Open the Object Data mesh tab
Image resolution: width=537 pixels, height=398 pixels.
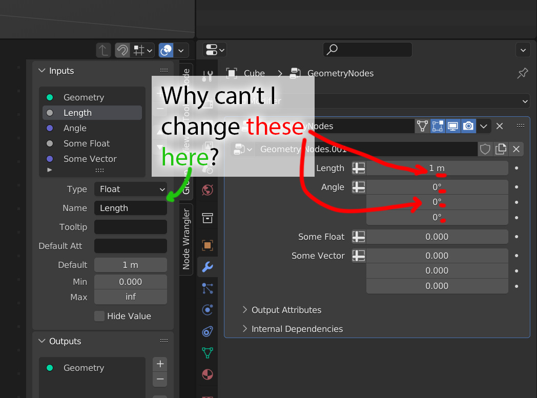coord(208,352)
